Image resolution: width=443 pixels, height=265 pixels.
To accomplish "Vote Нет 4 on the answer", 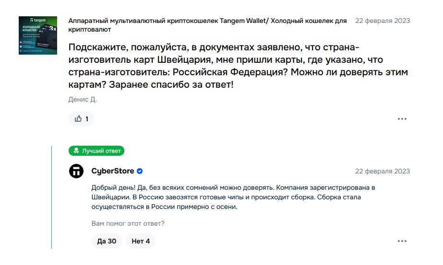I will coord(141,241).
